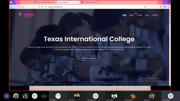Open the browser account avatar icon
Screen dimensions: 180x101
click(165, 7)
